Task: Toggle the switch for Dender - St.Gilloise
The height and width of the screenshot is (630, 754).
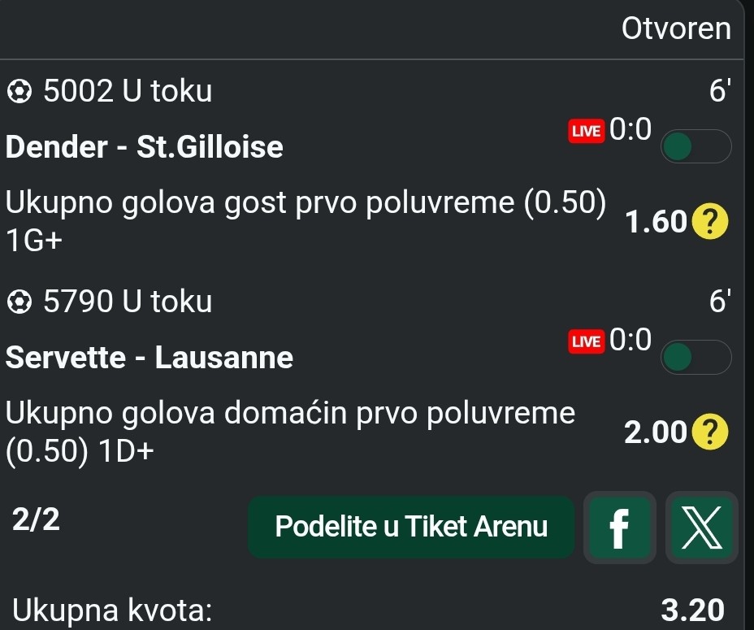Action: point(697,147)
